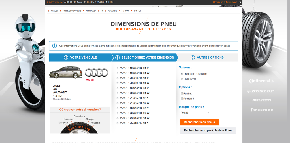290x143 pixels.
Task: Enable the Renforcé checkbox
Action: pos(182,99)
